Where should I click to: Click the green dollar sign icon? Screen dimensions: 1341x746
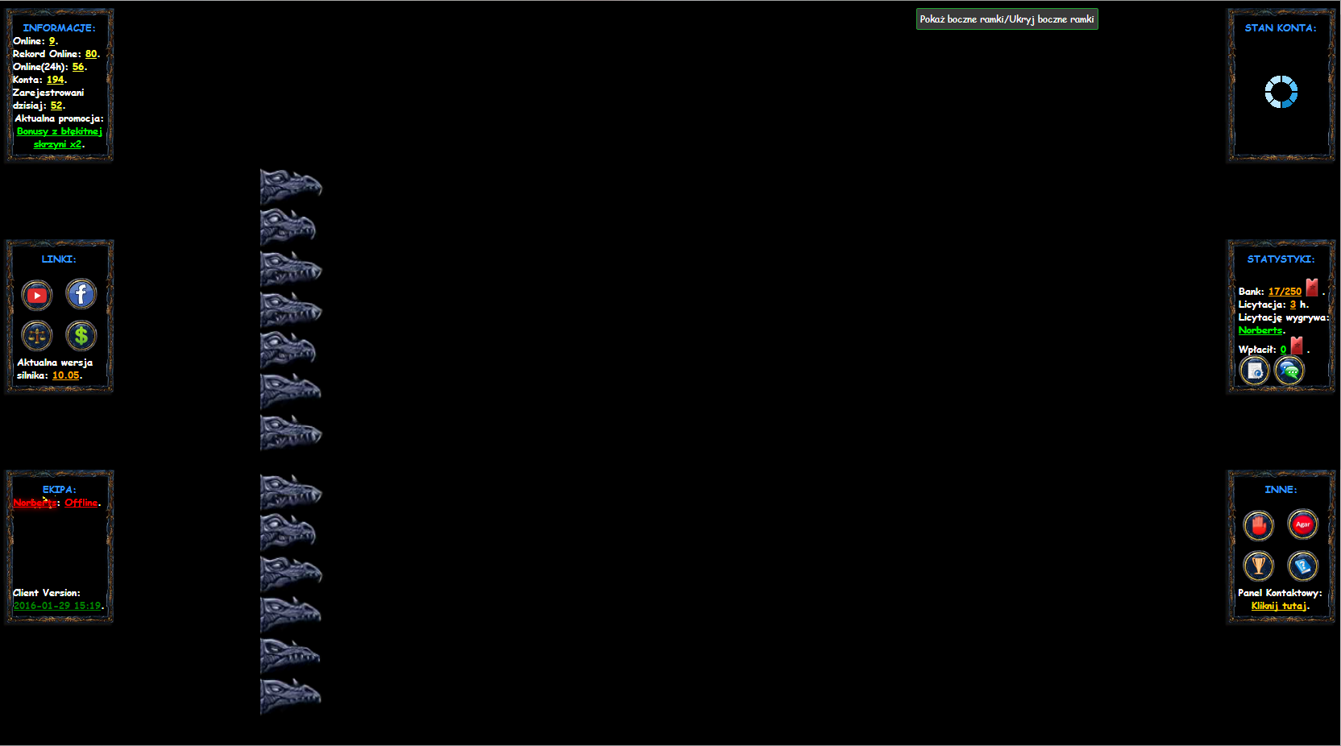81,336
